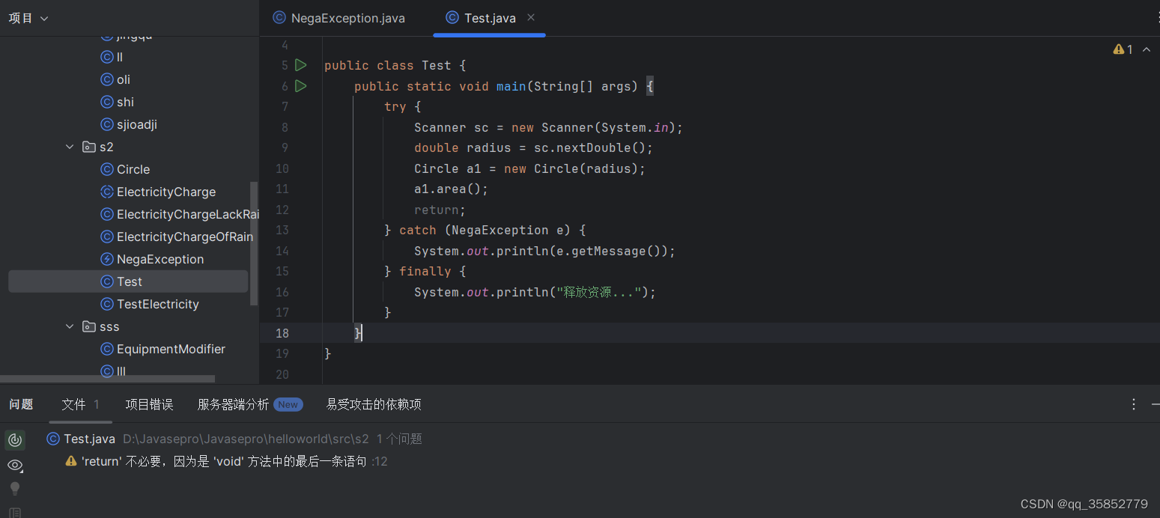This screenshot has width=1160, height=518.
Task: Select oli in project tree
Action: [x=124, y=79]
